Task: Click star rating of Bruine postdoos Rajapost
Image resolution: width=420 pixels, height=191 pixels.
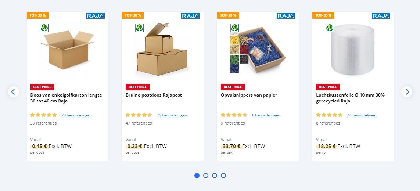Action: pyautogui.click(x=139, y=115)
